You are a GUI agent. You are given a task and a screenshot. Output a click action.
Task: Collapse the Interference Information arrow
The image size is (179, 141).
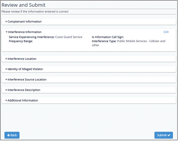[x=6, y=32]
